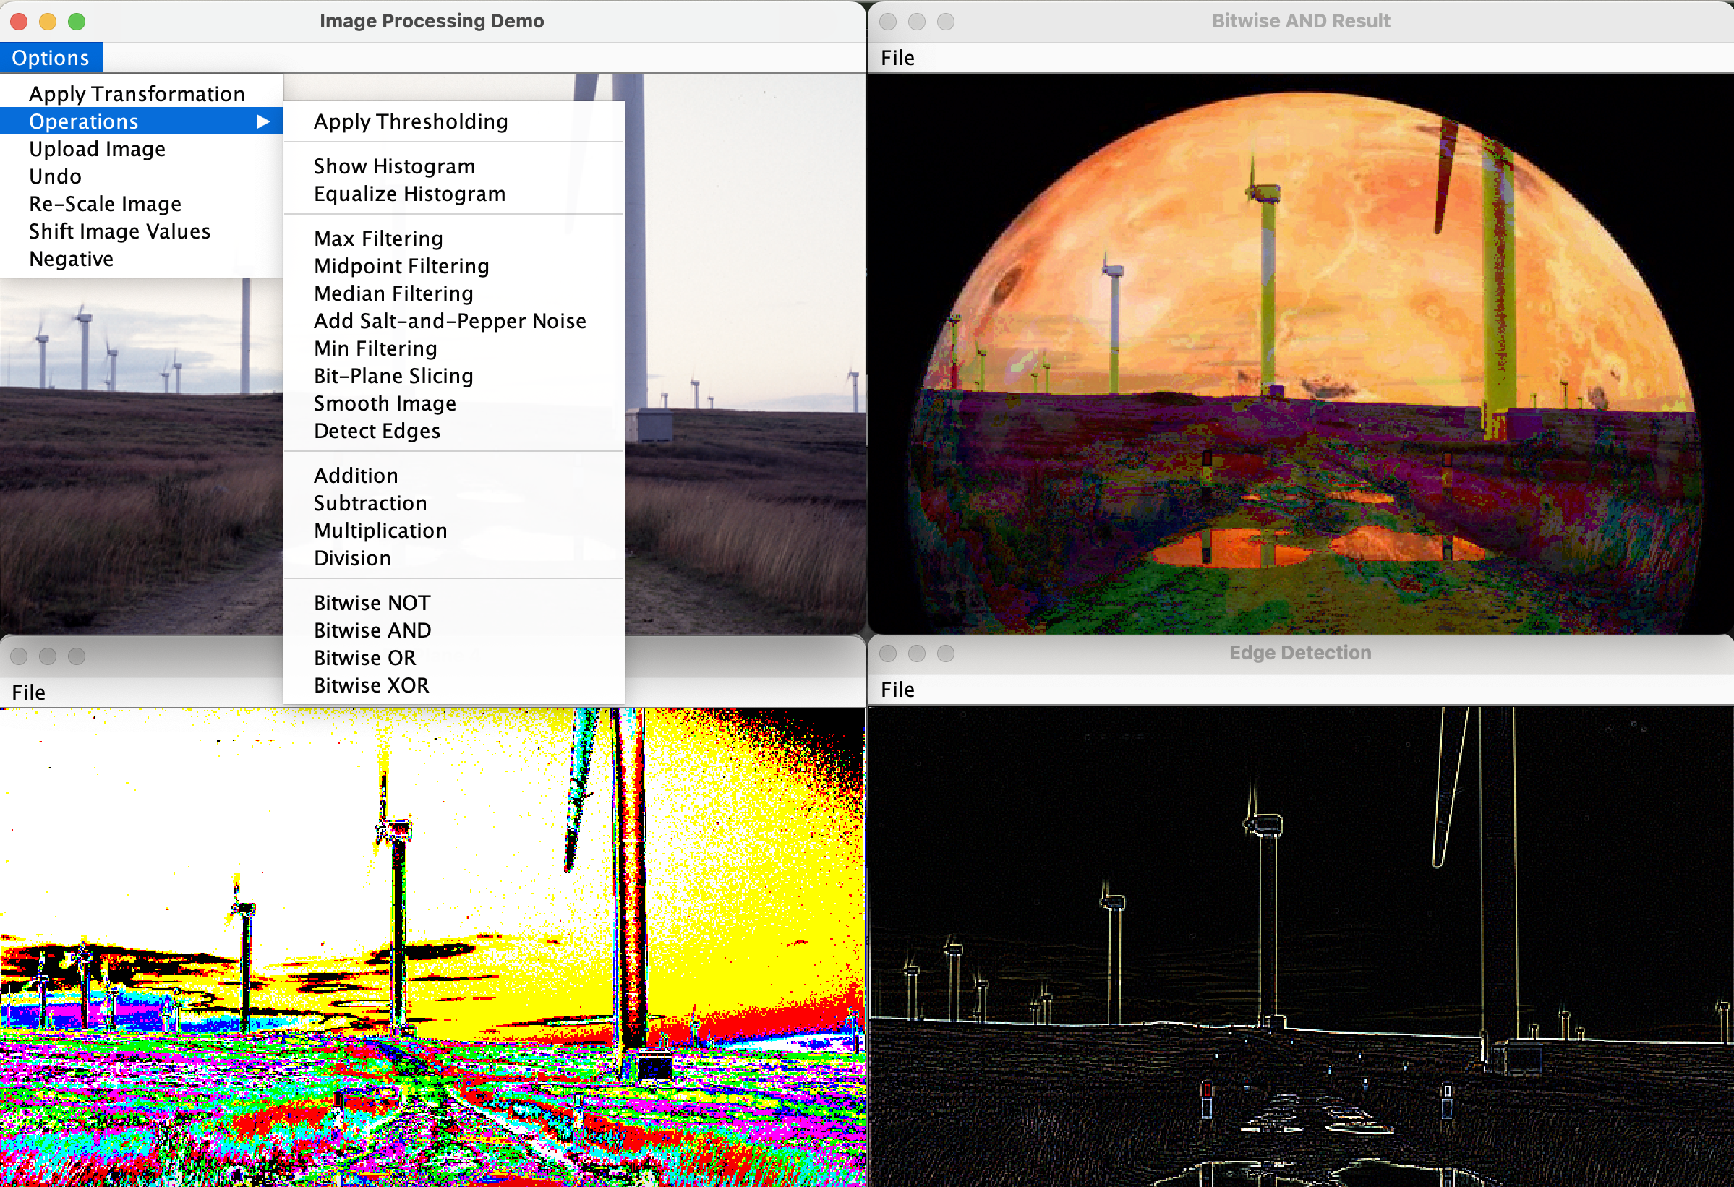Open File menu in Bitwise AND Result window
Image resolution: width=1734 pixels, height=1187 pixels.
click(898, 57)
